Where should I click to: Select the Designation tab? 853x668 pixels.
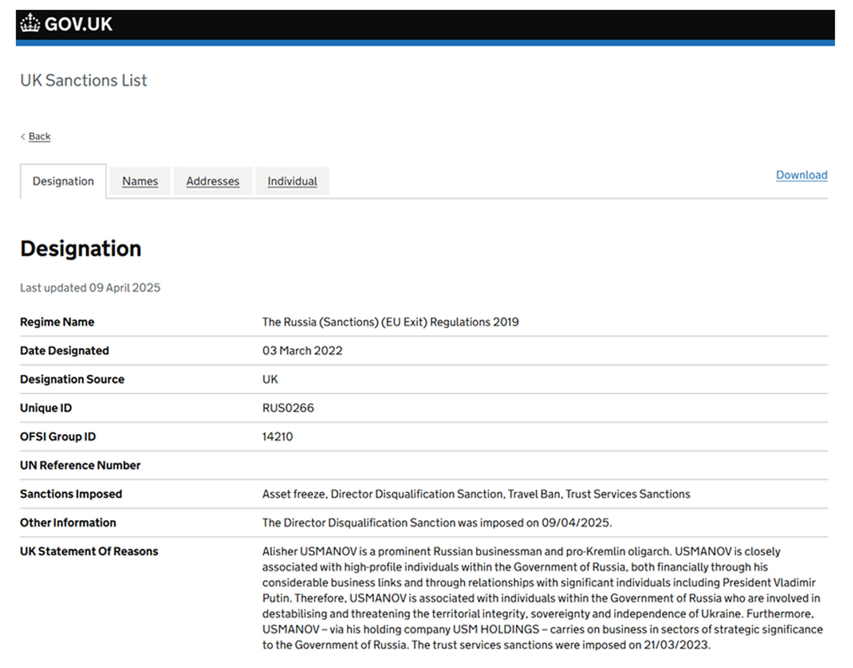point(63,181)
